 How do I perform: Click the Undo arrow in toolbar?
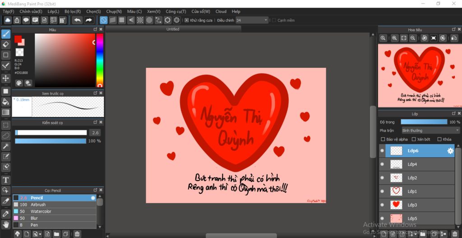coord(78,20)
